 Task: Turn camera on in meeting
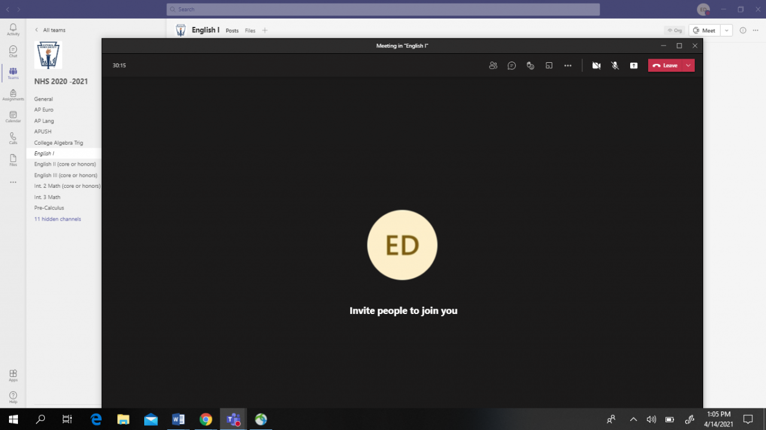click(596, 66)
